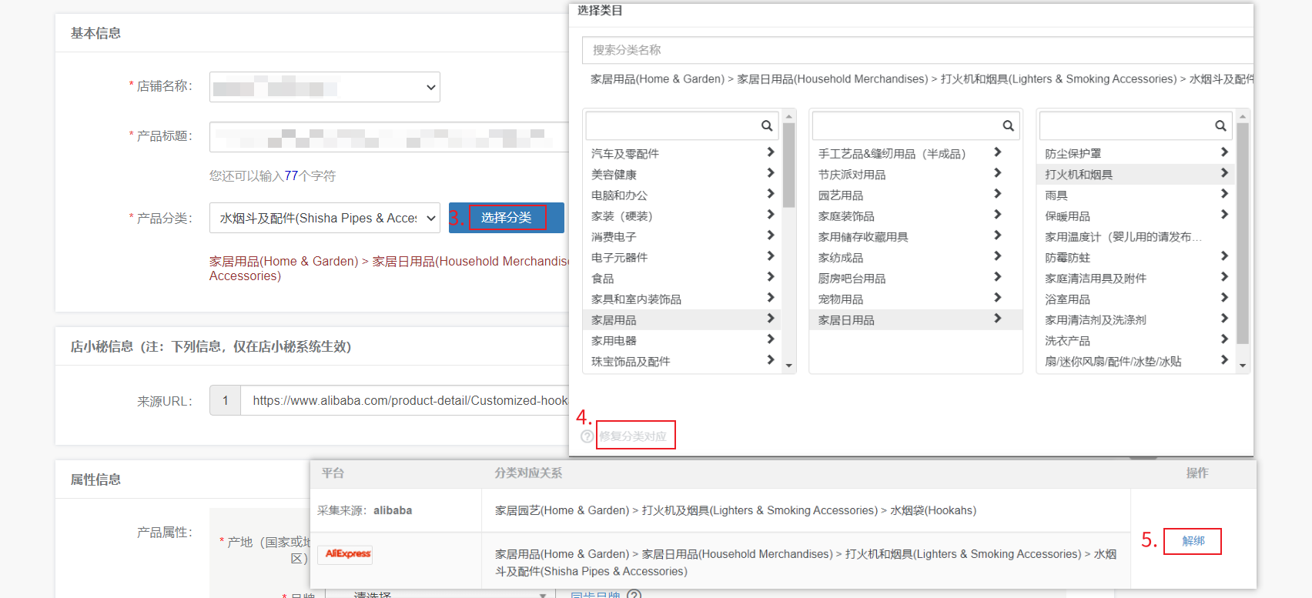Click expand arrow beside 打火机和烟具
This screenshot has width=1312, height=598.
tap(1224, 173)
